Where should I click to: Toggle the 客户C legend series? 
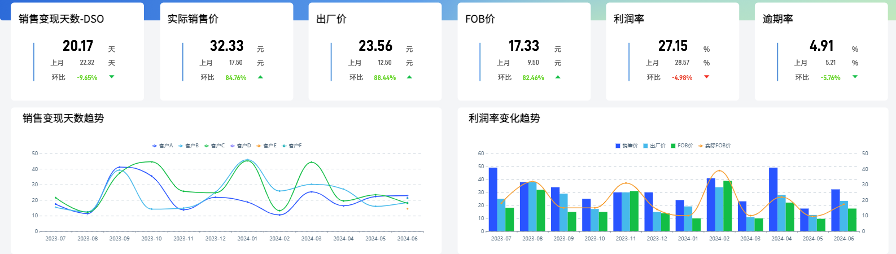tap(215, 146)
